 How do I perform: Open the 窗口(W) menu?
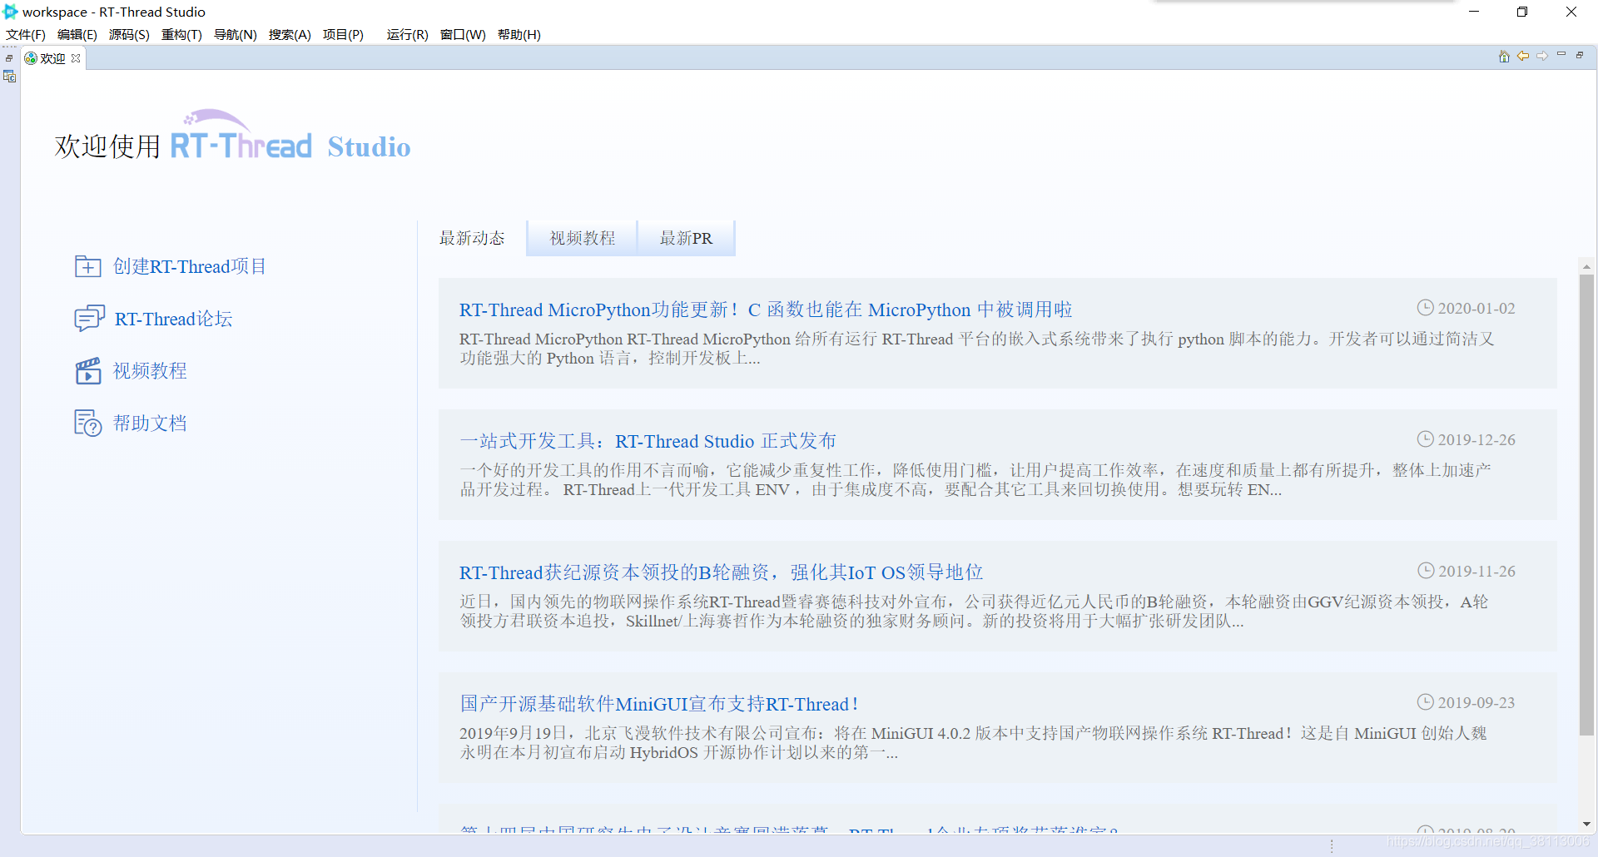463,34
